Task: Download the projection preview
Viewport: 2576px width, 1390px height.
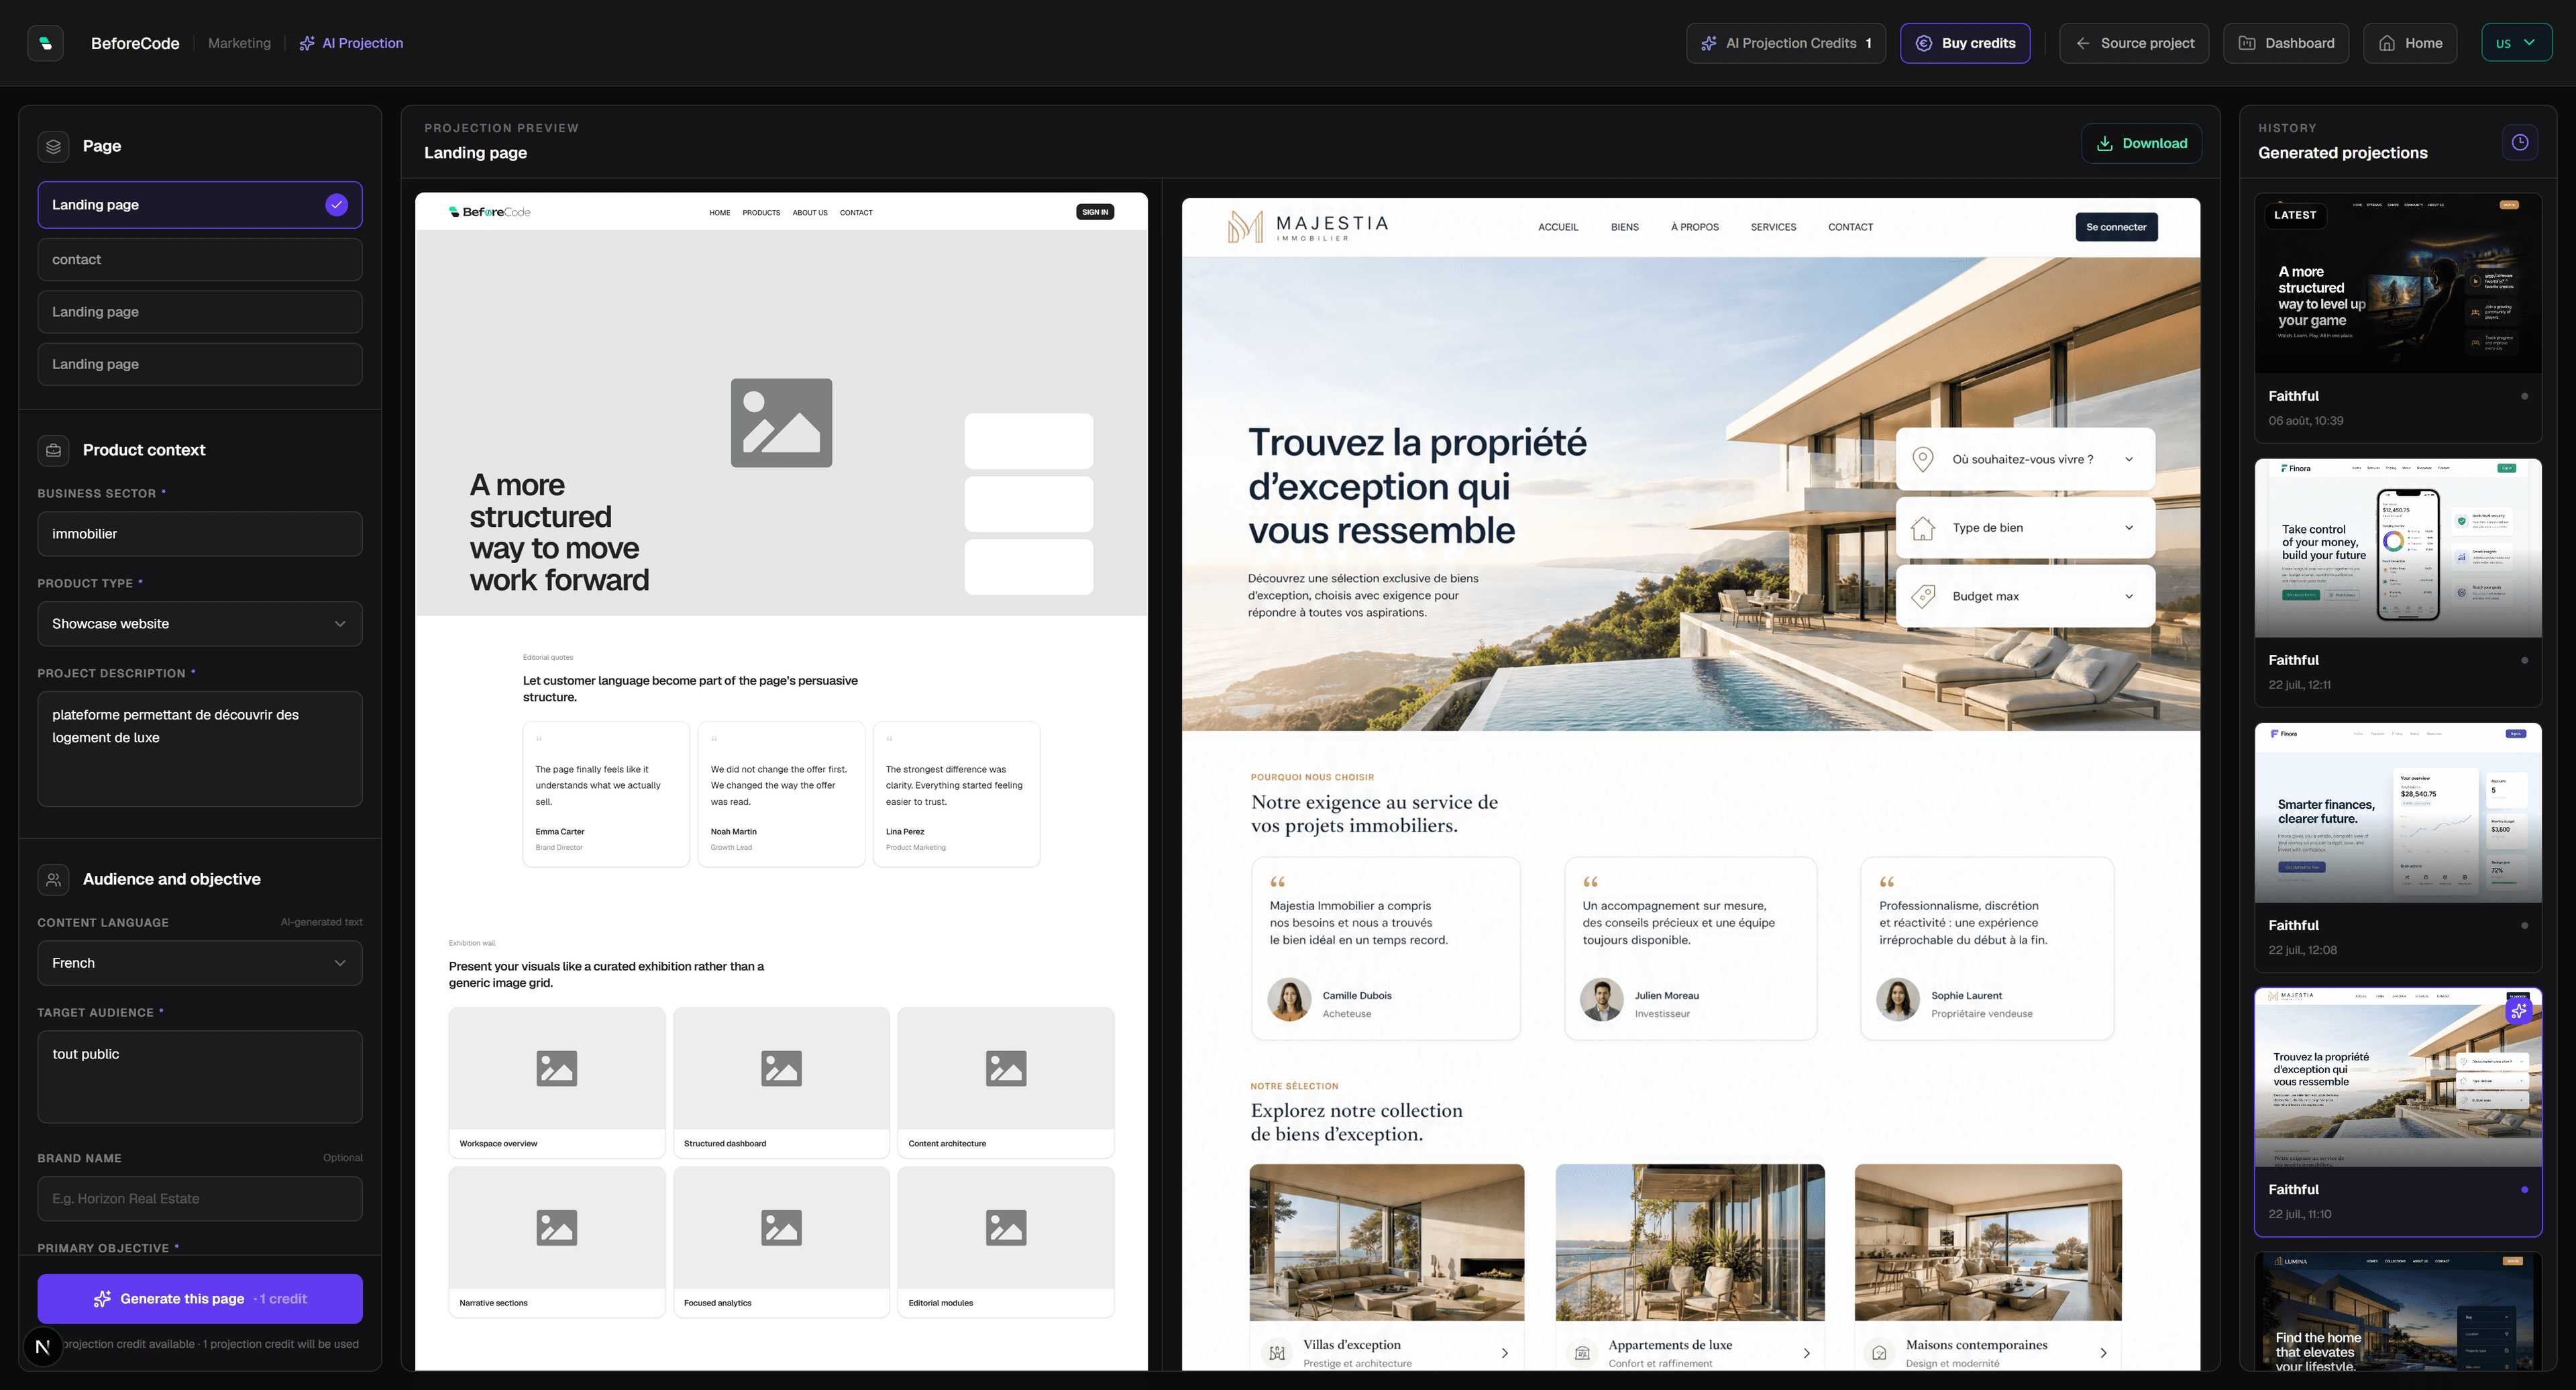Action: 2141,143
